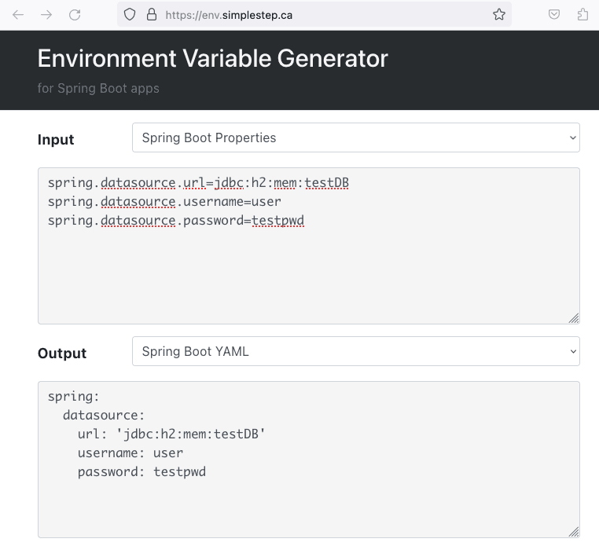Bookmark this page with the star
599x546 pixels.
[x=499, y=14]
